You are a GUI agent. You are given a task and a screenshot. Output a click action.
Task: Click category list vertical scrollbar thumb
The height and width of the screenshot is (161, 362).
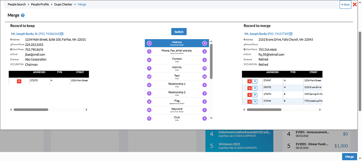(211, 61)
